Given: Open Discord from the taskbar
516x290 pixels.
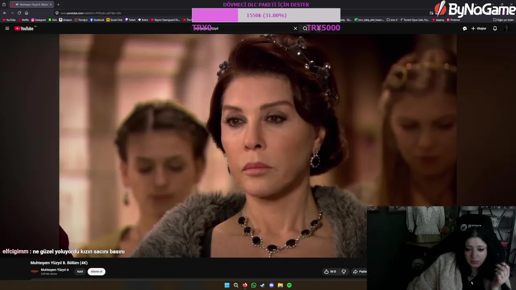Looking at the screenshot, I should coord(271,285).
